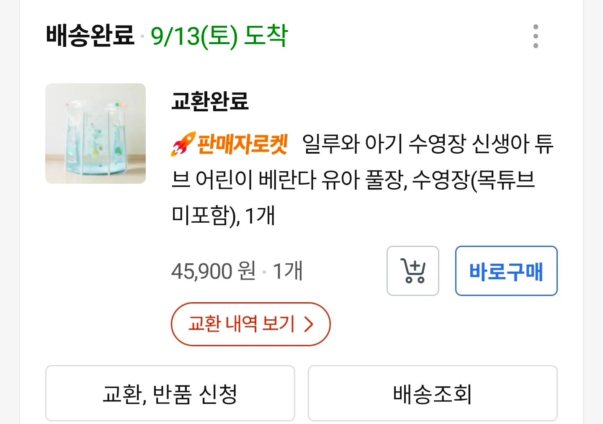Tap the 1개 quantity next to price
The width and height of the screenshot is (603, 424).
[287, 271]
